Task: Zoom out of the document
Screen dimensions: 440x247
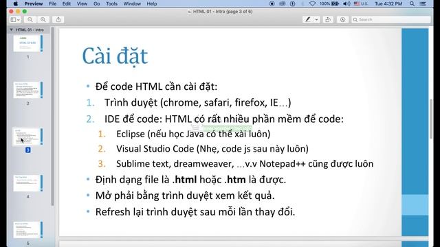Action: tap(30, 20)
